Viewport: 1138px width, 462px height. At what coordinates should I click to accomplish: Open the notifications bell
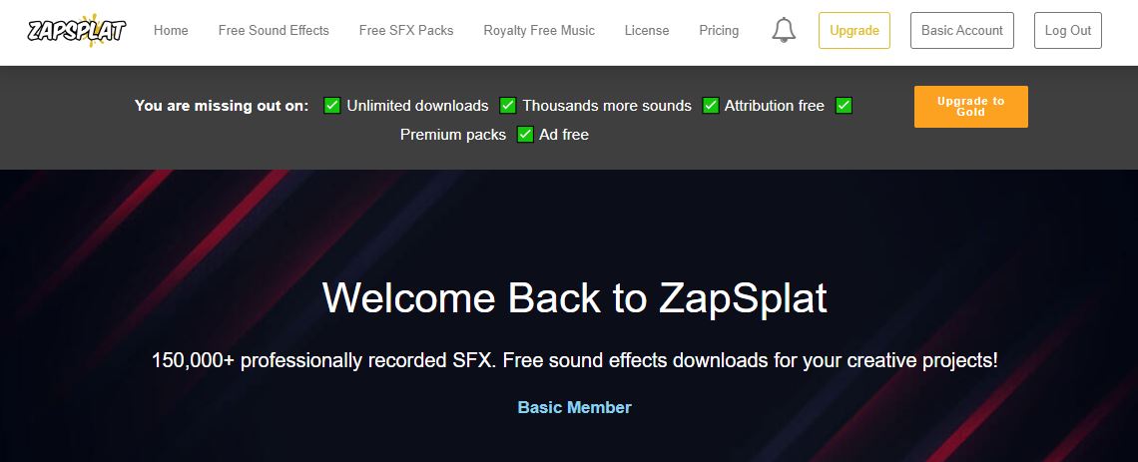784,31
